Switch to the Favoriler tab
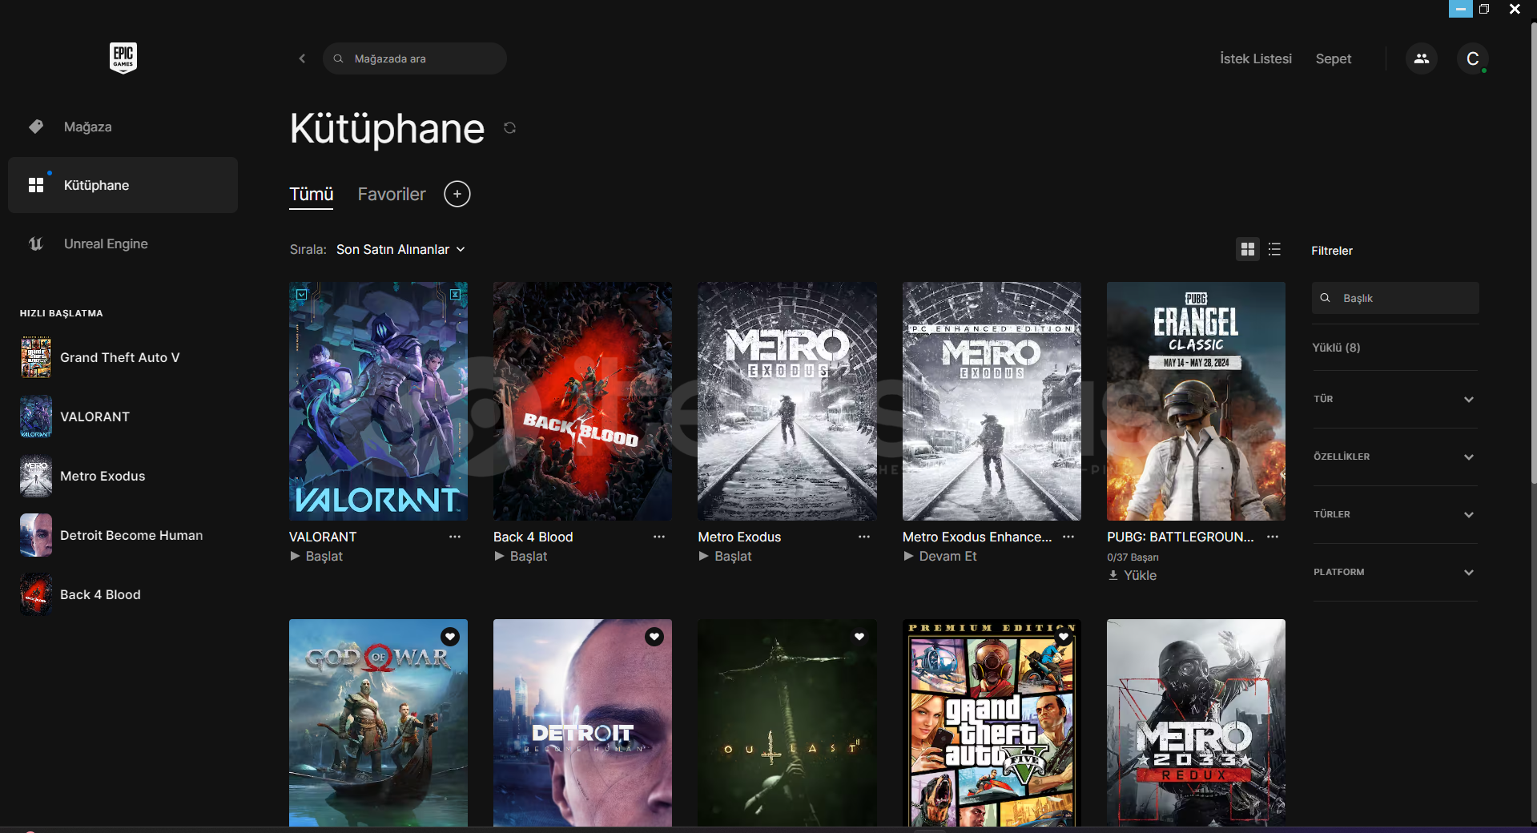 tap(392, 194)
